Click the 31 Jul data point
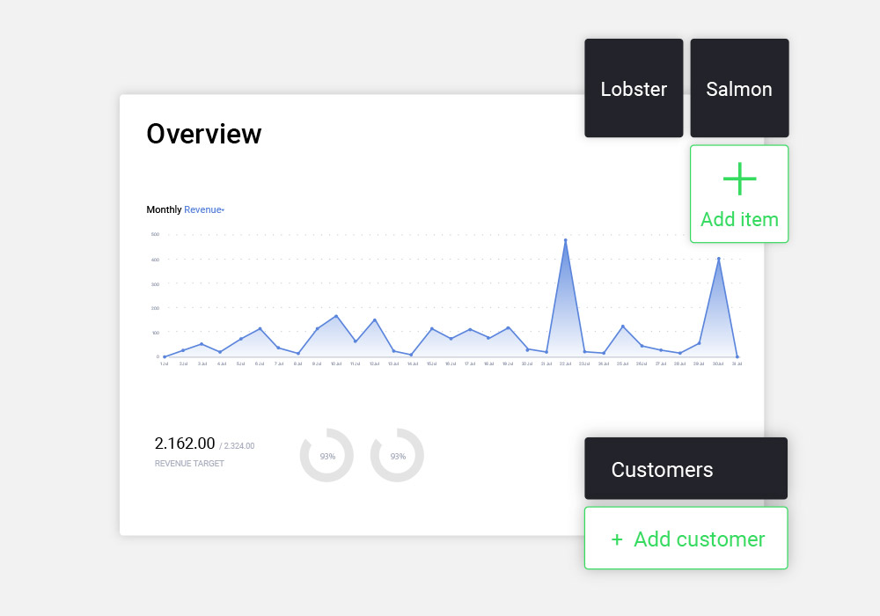 pos(737,356)
